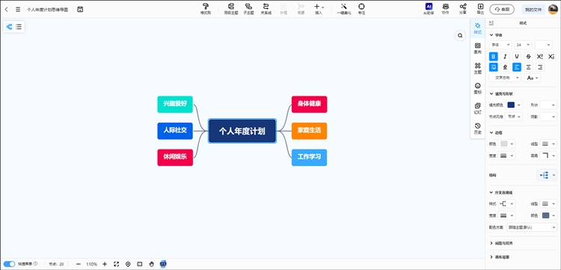Select the central node 个人年度计划
The width and height of the screenshot is (561, 270).
pyautogui.click(x=242, y=131)
